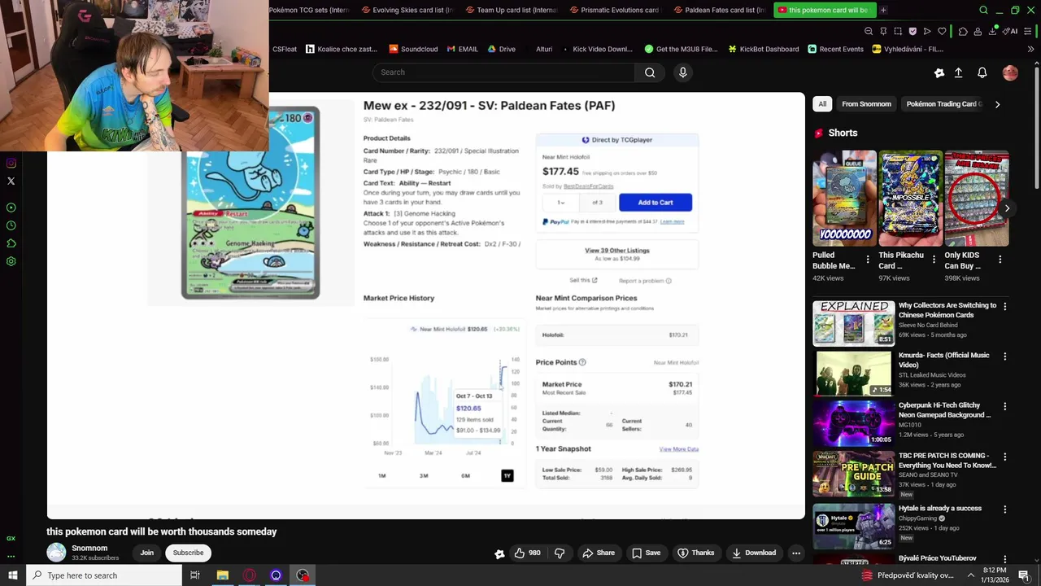The width and height of the screenshot is (1041, 586).
Task: Select Pokémon Trading Card filter chip
Action: coord(943,104)
